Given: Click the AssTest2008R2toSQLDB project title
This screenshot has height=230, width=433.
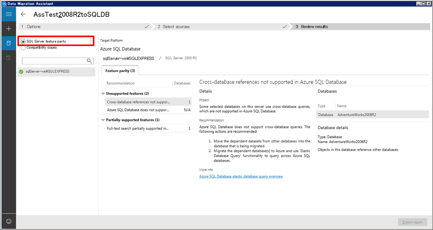Looking at the screenshot, I should (x=71, y=14).
